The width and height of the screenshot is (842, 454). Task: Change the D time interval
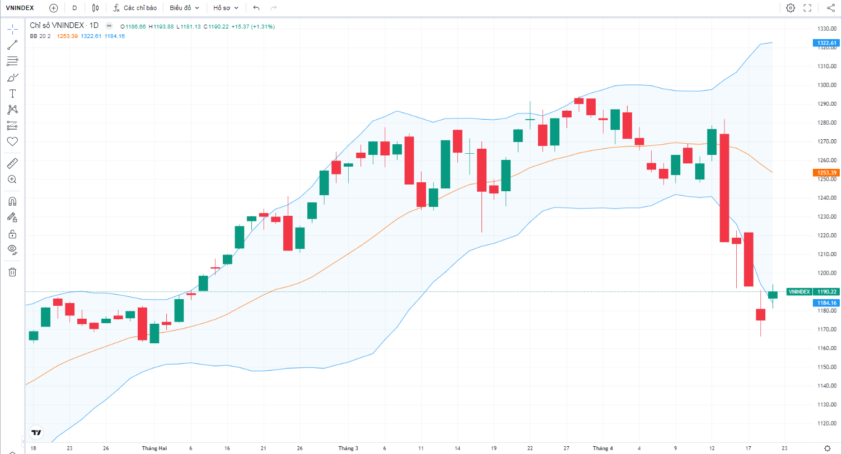(74, 8)
